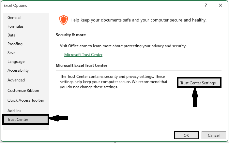This screenshot has height=143, width=229.
Task: Select the Language category
Action: pyautogui.click(x=16, y=62)
